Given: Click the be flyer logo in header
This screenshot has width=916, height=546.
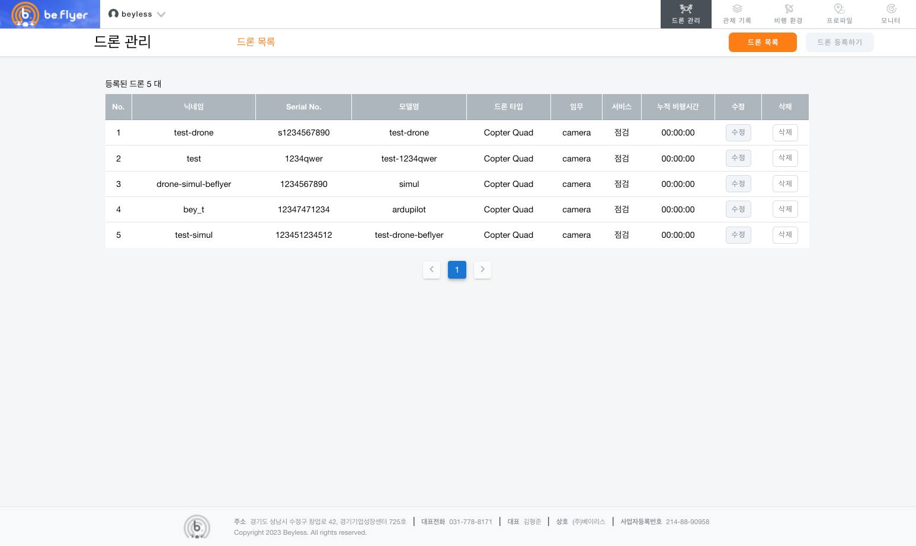Looking at the screenshot, I should (x=50, y=14).
